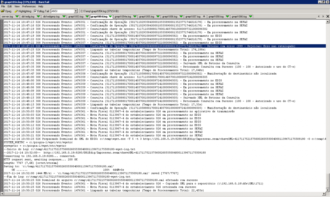Select the 'Tempo de Processamento Total: 17,33s' line
Screen dimensions: 330x197
coord(103,104)
